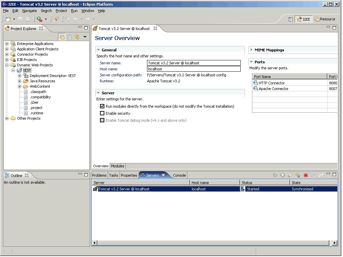Open the Project Explorer view menu dropdown

click(85, 37)
